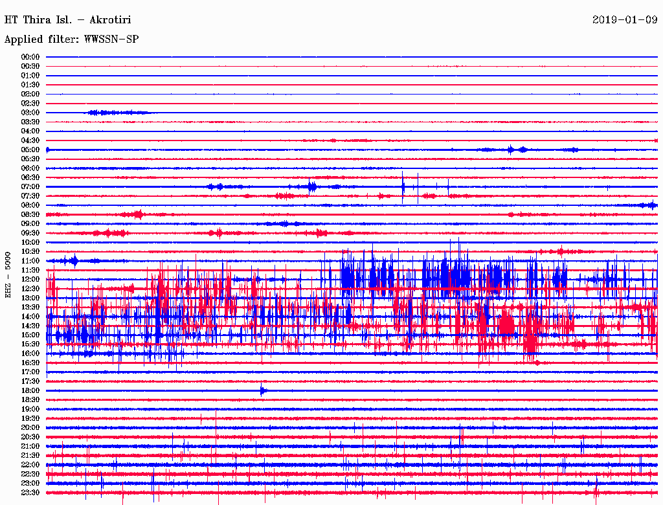Select the 09:30 time label

point(30,233)
